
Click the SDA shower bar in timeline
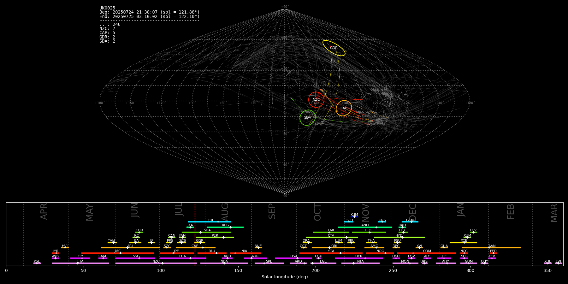tap(206, 232)
